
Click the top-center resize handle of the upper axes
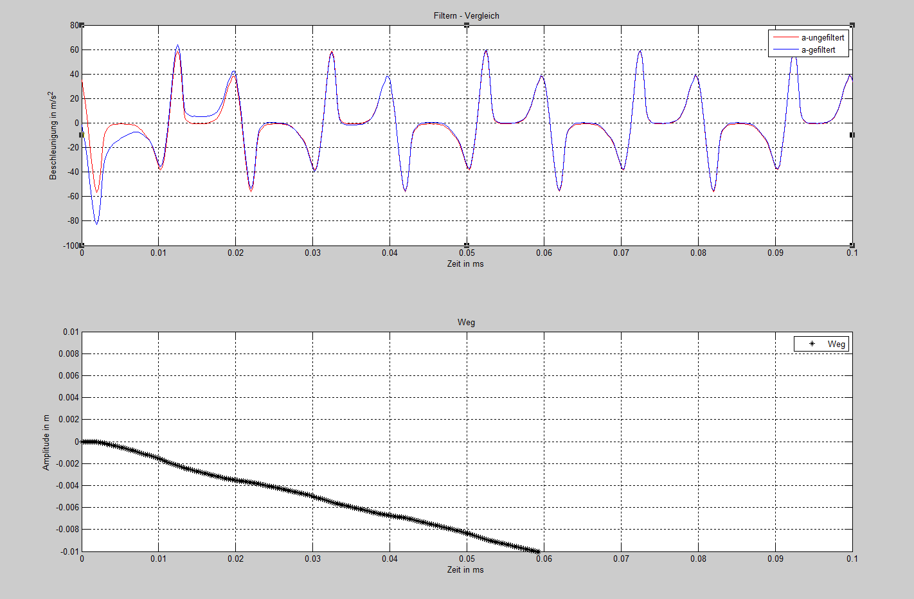pyautogui.click(x=467, y=25)
